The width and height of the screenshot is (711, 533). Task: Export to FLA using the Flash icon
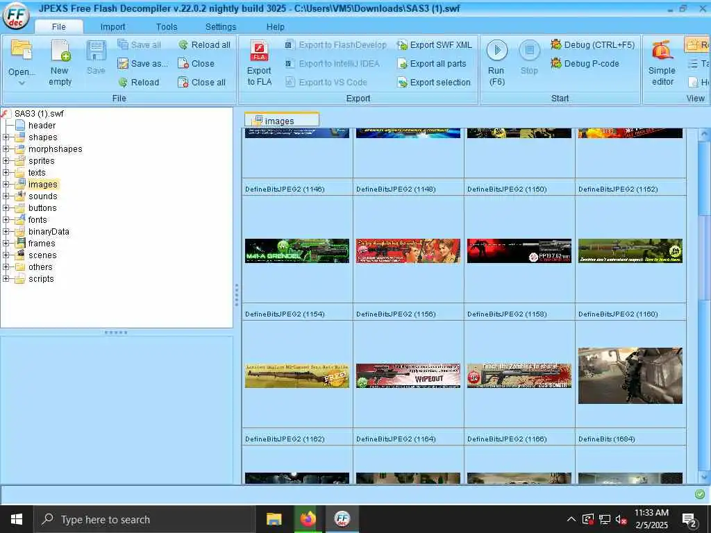260,63
